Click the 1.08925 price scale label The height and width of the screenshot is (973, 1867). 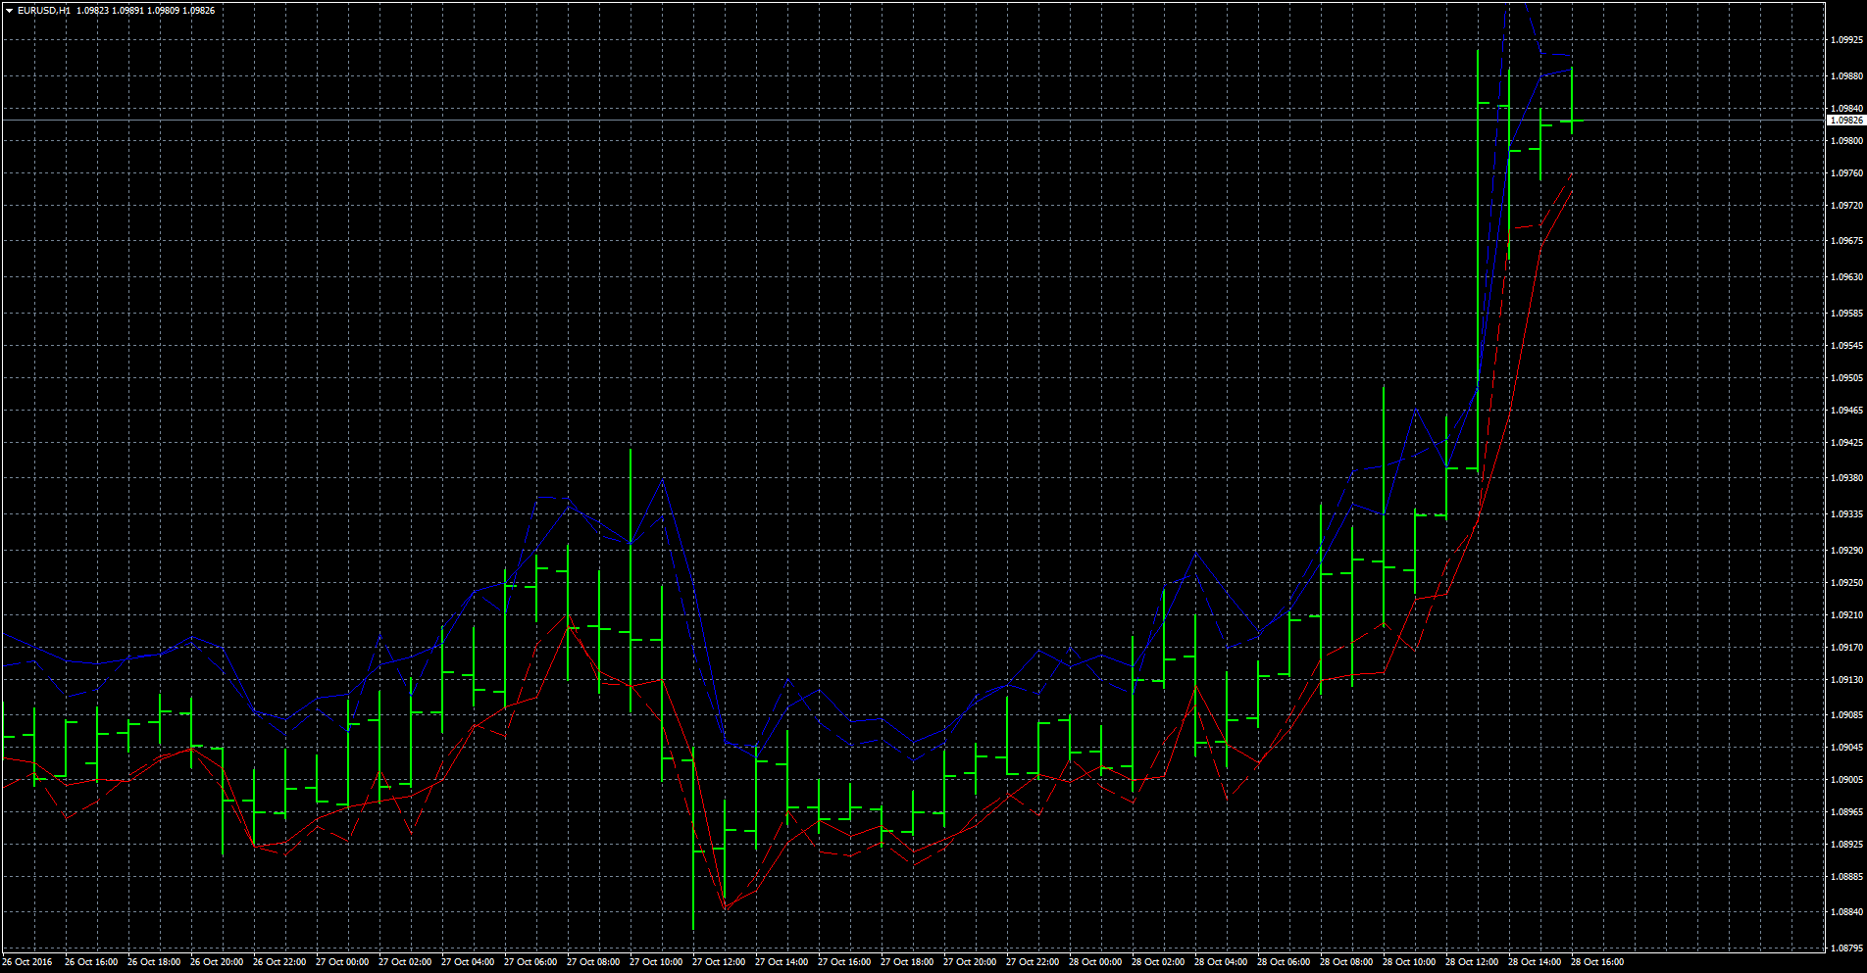[1846, 845]
